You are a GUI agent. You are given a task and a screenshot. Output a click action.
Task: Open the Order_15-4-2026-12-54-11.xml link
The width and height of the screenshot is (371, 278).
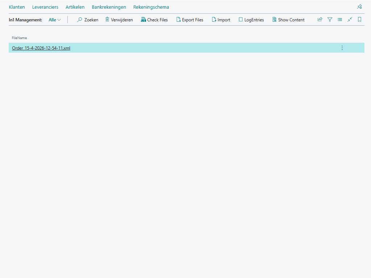point(41,48)
